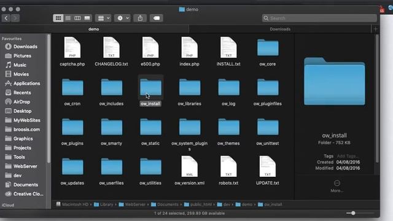Click WebServer in the path bar
The width and height of the screenshot is (393, 221).
(x=132, y=204)
